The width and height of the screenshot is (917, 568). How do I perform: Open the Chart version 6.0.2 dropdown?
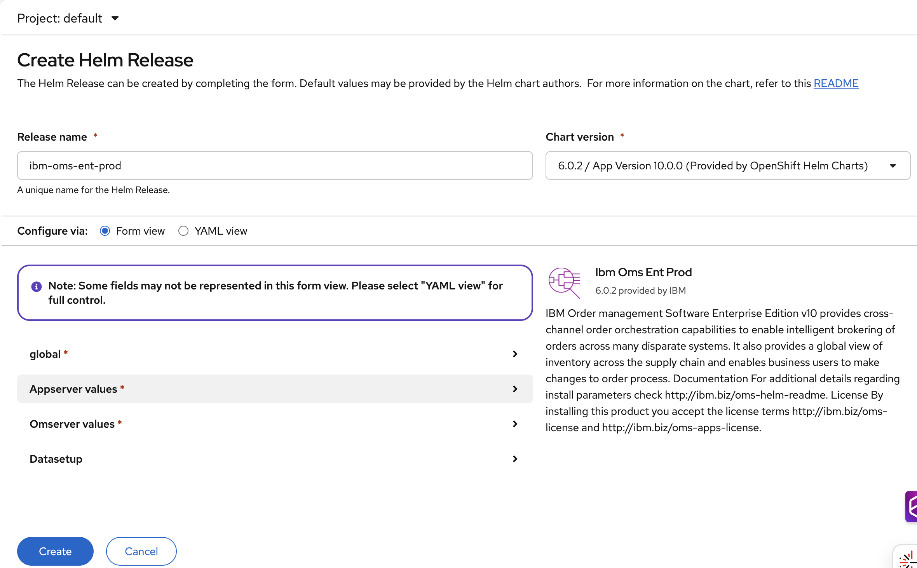[x=713, y=166]
